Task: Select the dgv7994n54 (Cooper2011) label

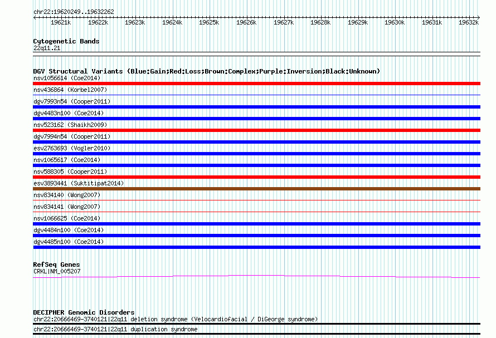Action: [72, 136]
